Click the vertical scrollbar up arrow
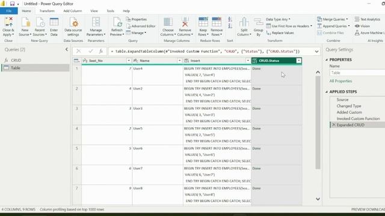This screenshot has width=385, height=216. pyautogui.click(x=318, y=72)
